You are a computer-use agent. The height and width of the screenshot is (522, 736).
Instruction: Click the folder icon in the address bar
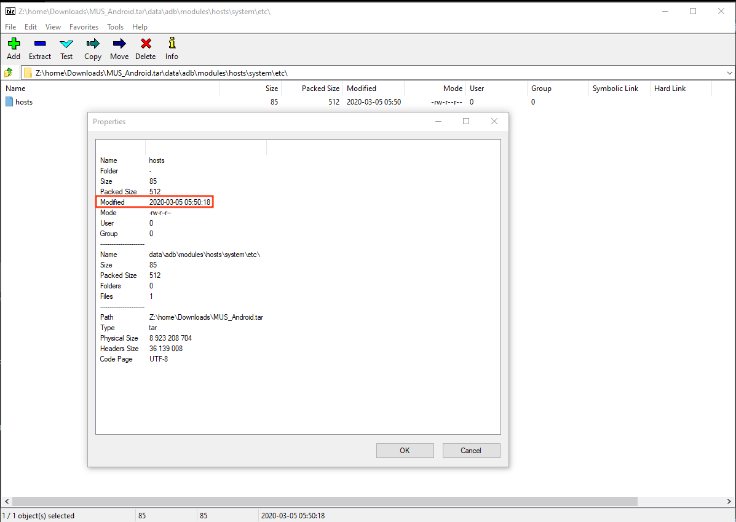28,72
